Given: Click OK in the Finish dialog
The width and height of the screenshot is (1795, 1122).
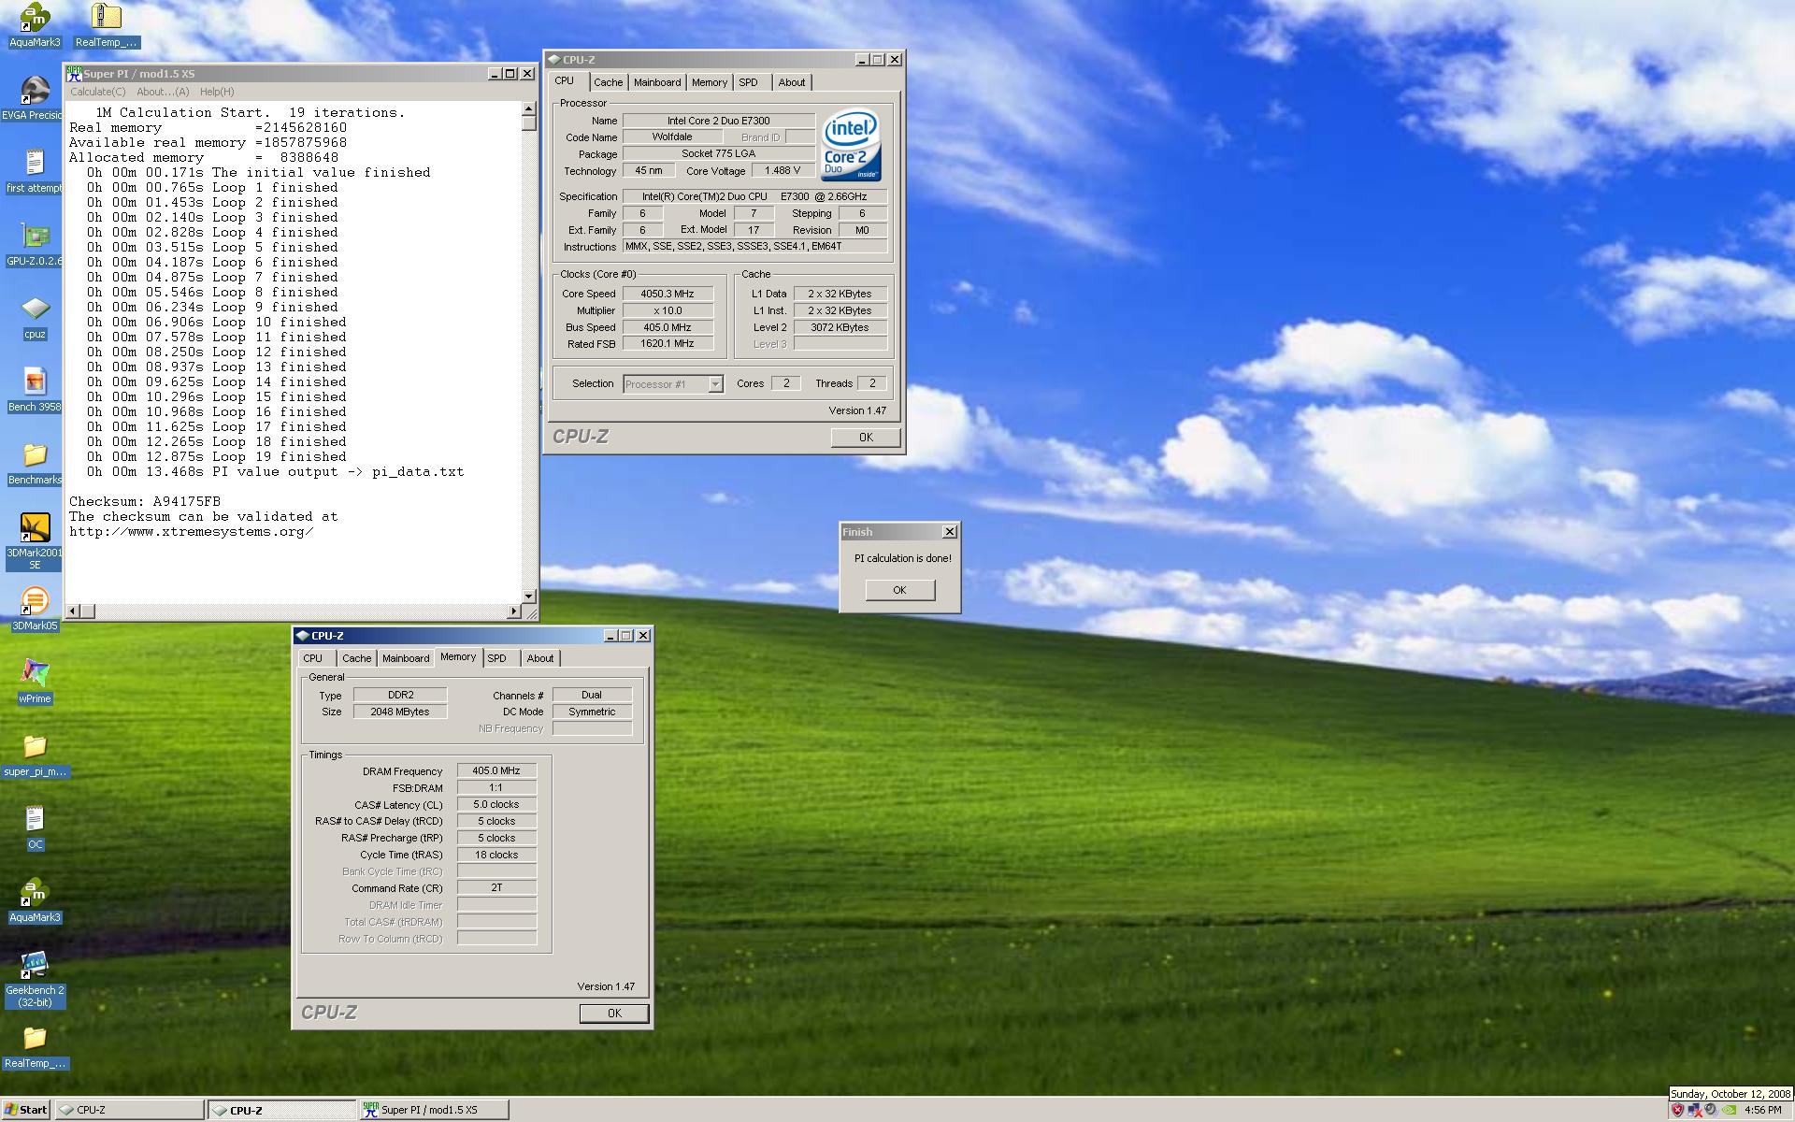Looking at the screenshot, I should (x=899, y=590).
